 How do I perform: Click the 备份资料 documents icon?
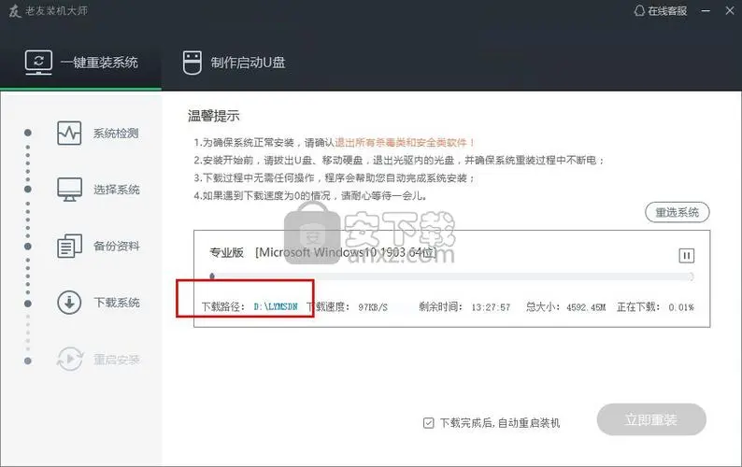tap(69, 246)
